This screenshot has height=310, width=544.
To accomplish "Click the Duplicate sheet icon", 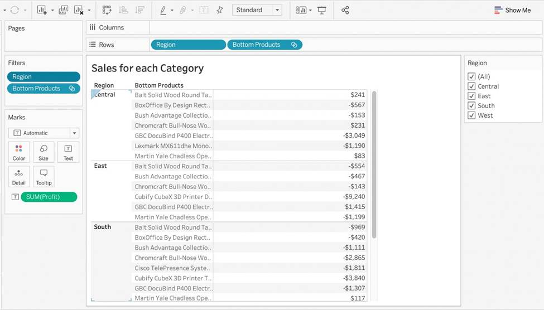I will [63, 10].
